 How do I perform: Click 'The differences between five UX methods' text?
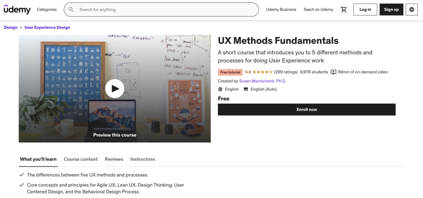(x=87, y=175)
